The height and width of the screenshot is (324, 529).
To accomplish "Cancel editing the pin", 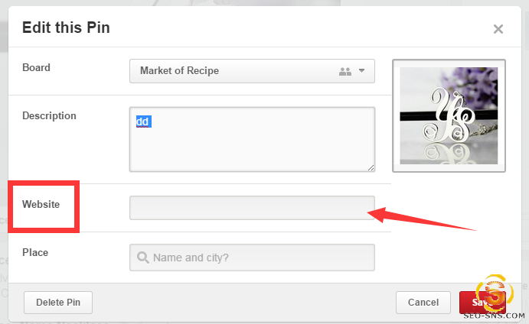I will pos(423,303).
